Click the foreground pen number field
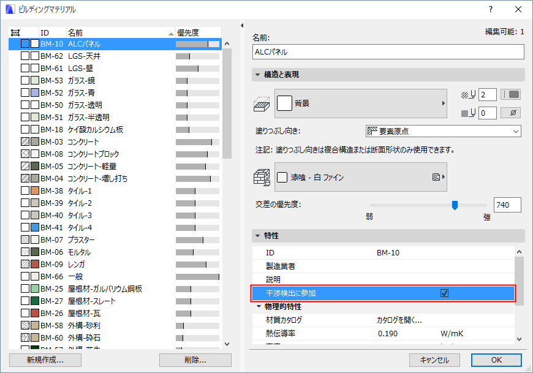This screenshot has width=533, height=373. coord(488,95)
